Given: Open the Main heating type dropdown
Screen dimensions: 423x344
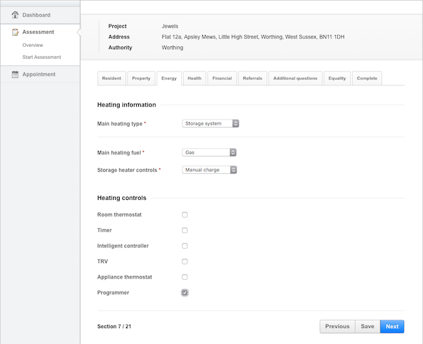Looking at the screenshot, I should pyautogui.click(x=210, y=123).
